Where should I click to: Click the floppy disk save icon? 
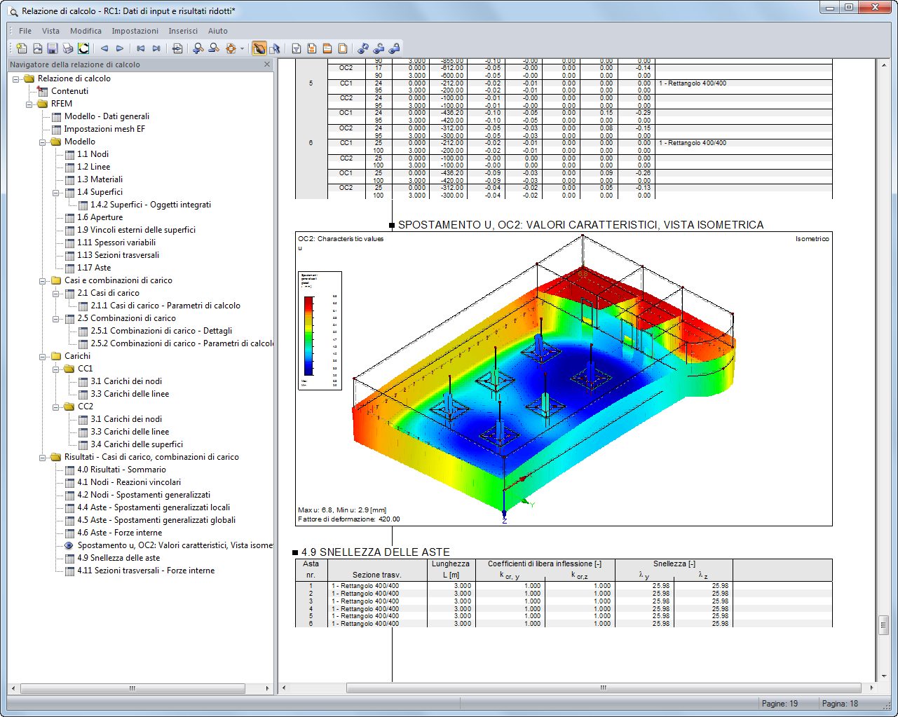pyautogui.click(x=53, y=48)
